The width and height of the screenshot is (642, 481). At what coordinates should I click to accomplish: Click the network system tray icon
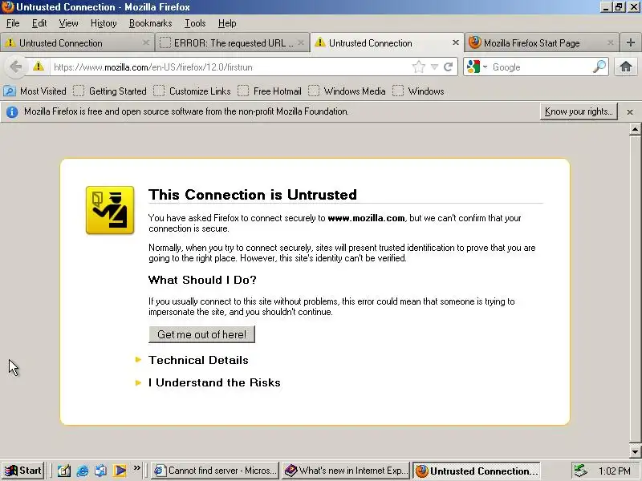(579, 471)
